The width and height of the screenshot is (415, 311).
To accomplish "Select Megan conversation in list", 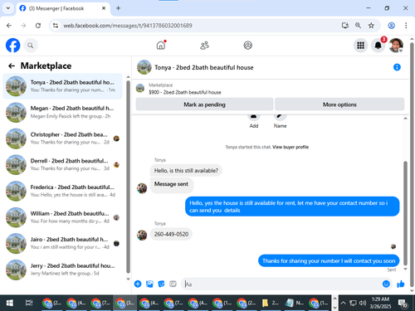I will (62, 112).
